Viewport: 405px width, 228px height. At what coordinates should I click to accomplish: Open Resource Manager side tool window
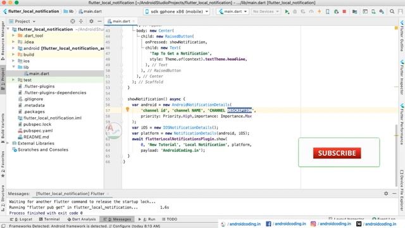pos(3,41)
